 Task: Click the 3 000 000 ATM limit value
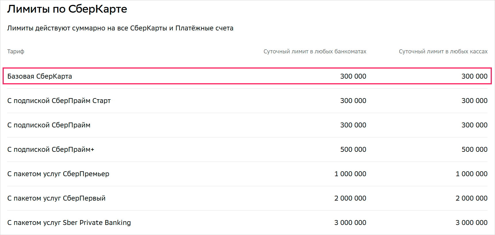tap(350, 223)
